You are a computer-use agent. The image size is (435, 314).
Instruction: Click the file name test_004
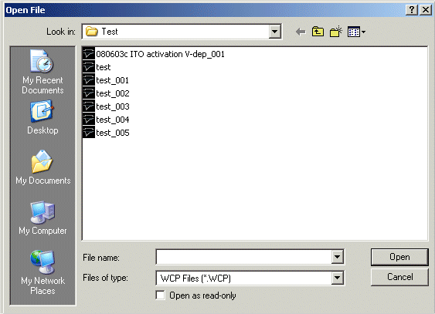tap(113, 120)
